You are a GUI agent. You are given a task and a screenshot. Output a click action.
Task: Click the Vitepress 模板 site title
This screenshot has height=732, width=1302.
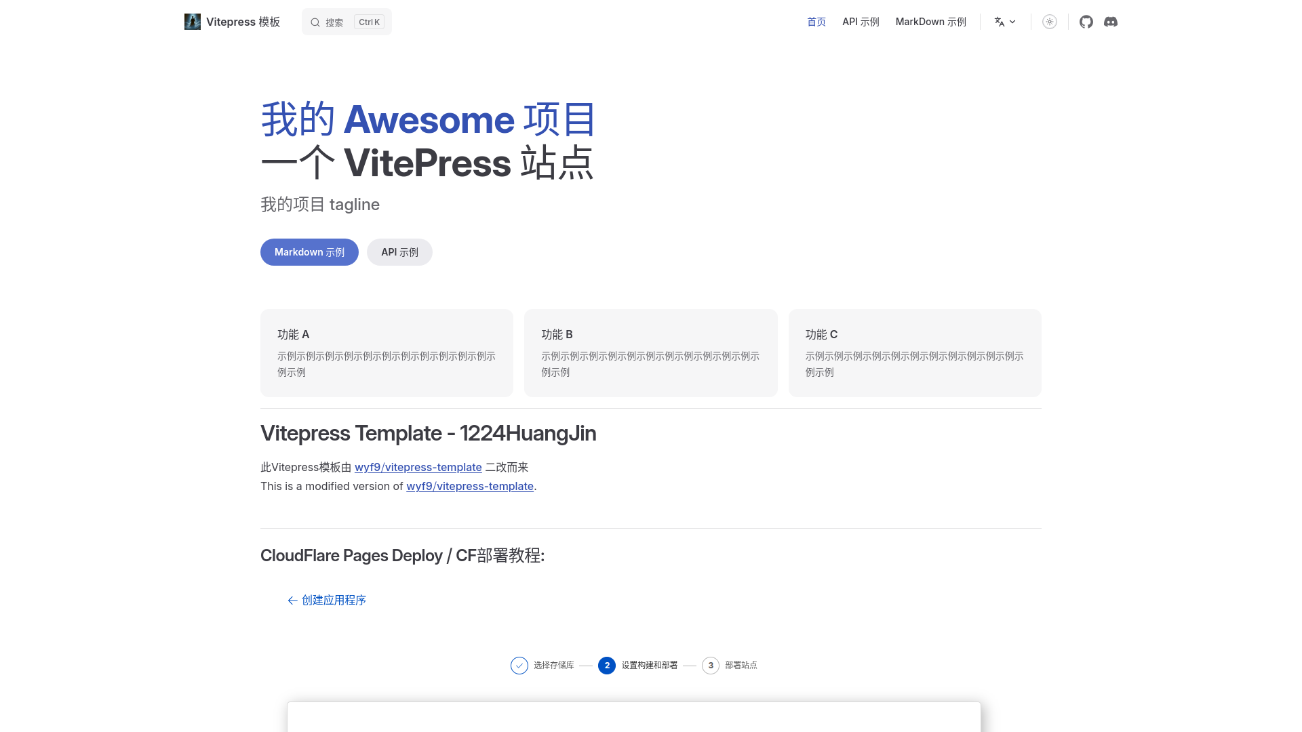coord(243,22)
